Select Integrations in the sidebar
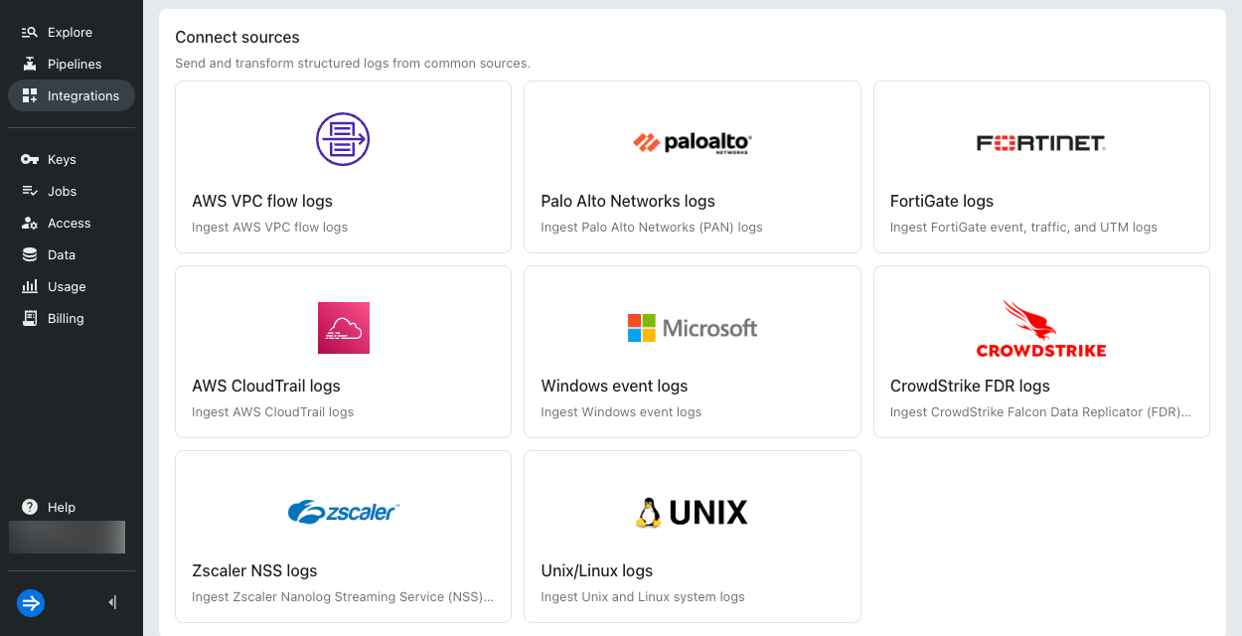Image resolution: width=1242 pixels, height=636 pixels. pyautogui.click(x=72, y=95)
